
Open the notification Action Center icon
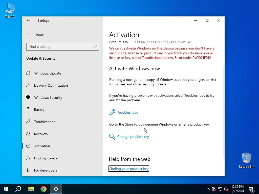(x=251, y=189)
